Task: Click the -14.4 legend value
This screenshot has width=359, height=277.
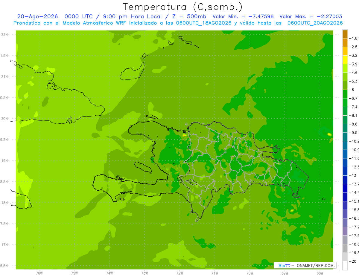Action: (x=355, y=192)
